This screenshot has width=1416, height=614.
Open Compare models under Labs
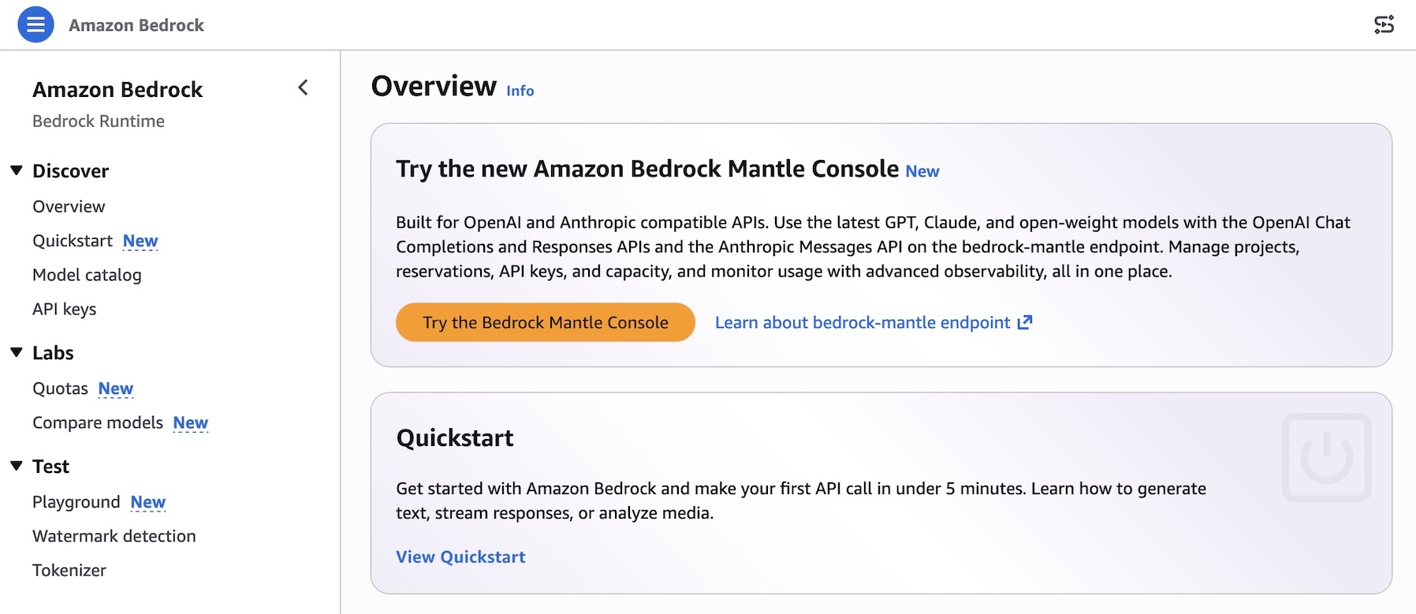pyautogui.click(x=98, y=422)
